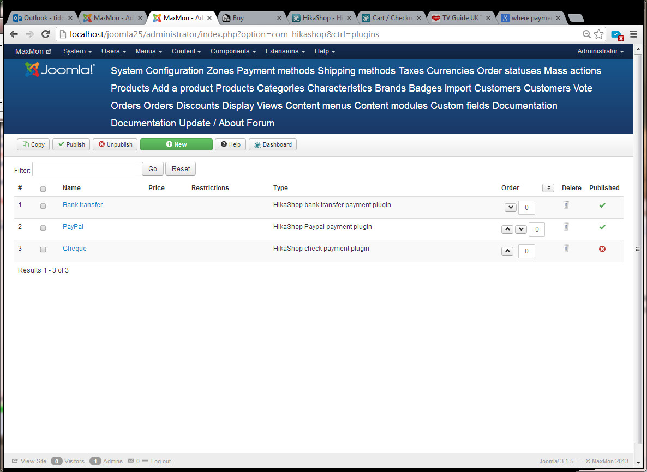
Task: Click Go to apply filter
Action: click(153, 169)
